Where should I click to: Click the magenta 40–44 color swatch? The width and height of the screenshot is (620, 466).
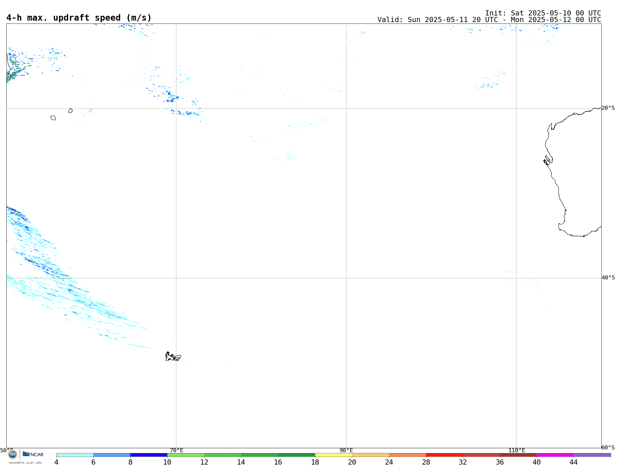pos(555,455)
